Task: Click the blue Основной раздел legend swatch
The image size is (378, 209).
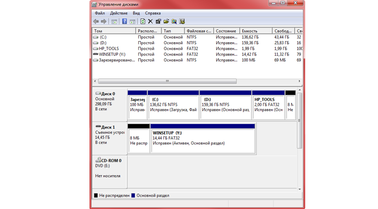Action: [133, 196]
